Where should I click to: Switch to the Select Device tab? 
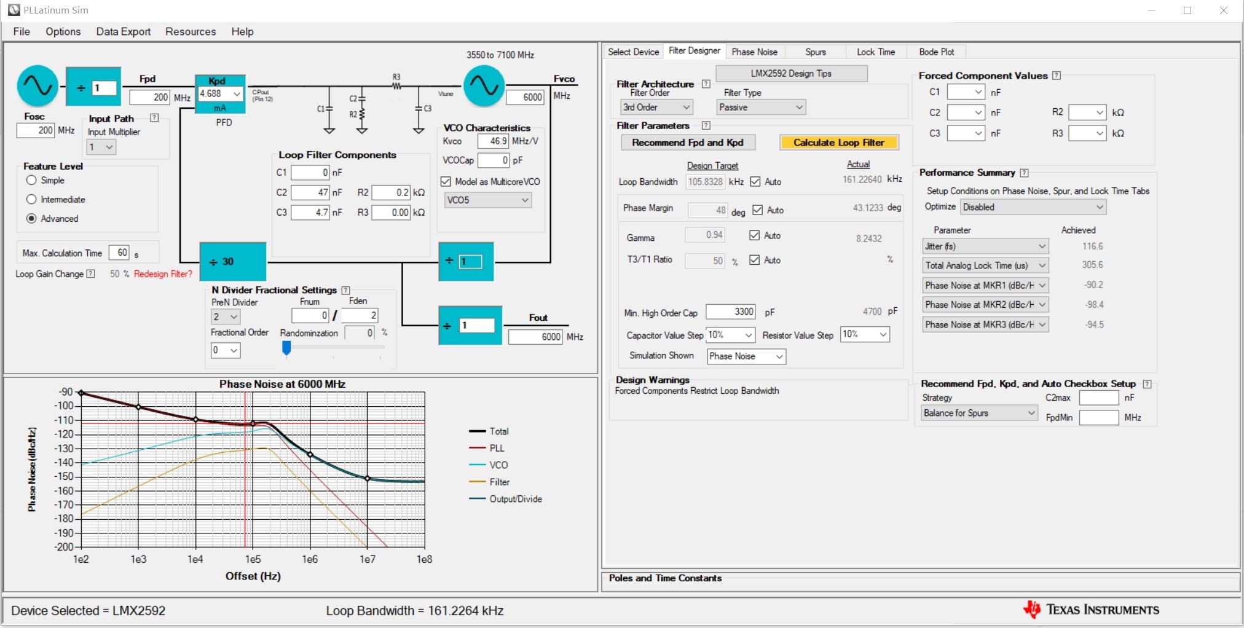pyautogui.click(x=633, y=52)
